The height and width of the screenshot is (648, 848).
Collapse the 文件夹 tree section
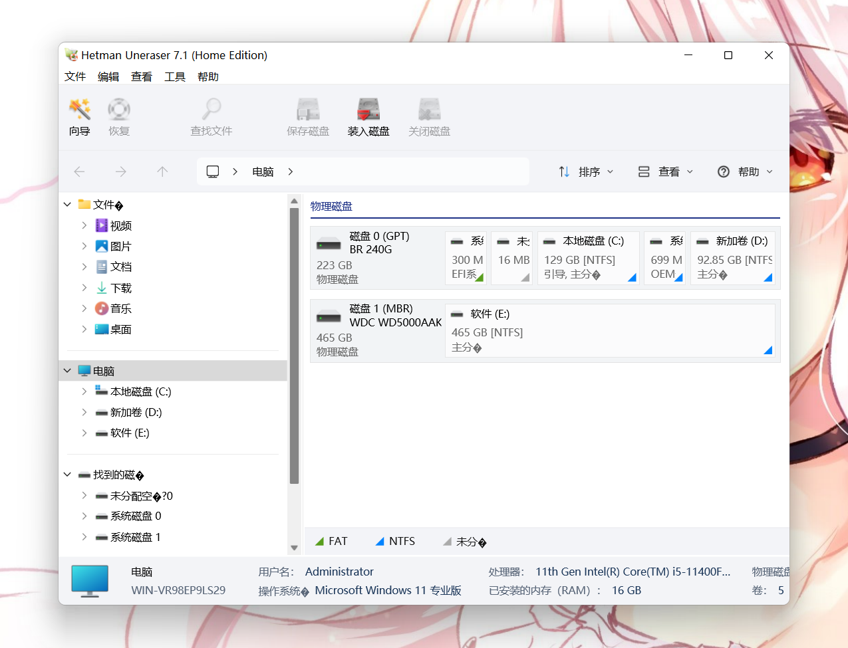tap(67, 205)
